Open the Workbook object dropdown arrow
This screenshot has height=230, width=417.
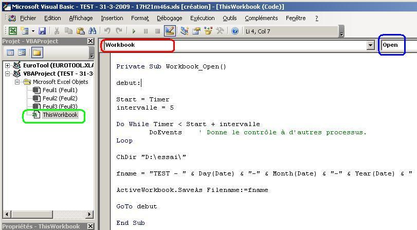tap(370, 45)
